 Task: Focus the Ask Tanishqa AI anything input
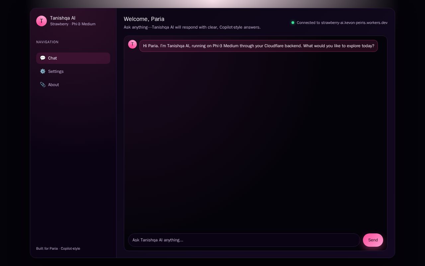(x=244, y=240)
